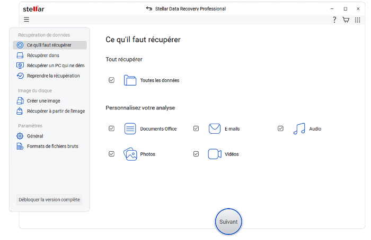
Task: Open the grid of dots apps icon
Action: (x=358, y=20)
